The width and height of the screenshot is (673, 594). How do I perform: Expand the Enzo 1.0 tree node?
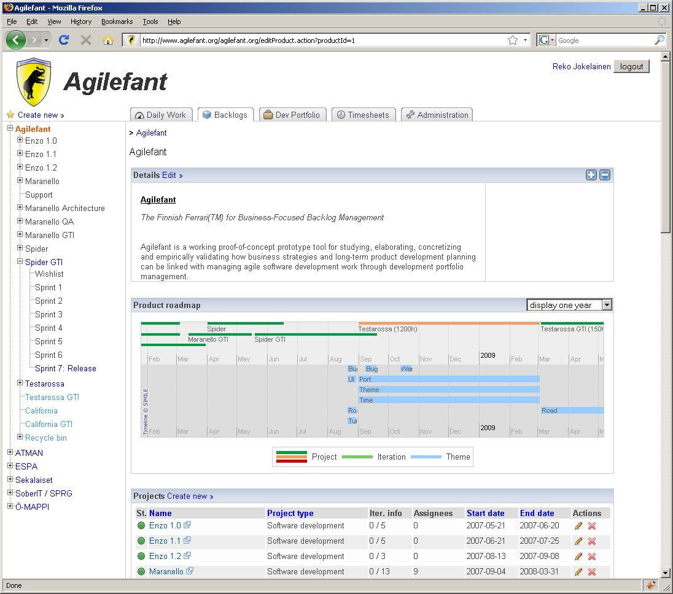coord(20,140)
